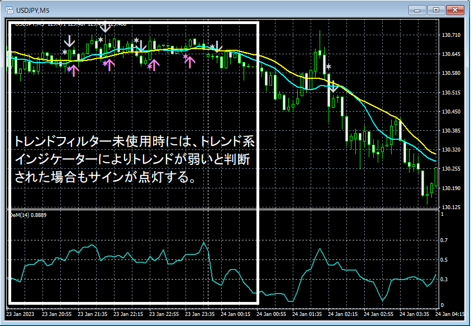The width and height of the screenshot is (471, 326).
Task: Select the gray down-arrow signal near 24 Jan 02:15
Action: tap(334, 87)
